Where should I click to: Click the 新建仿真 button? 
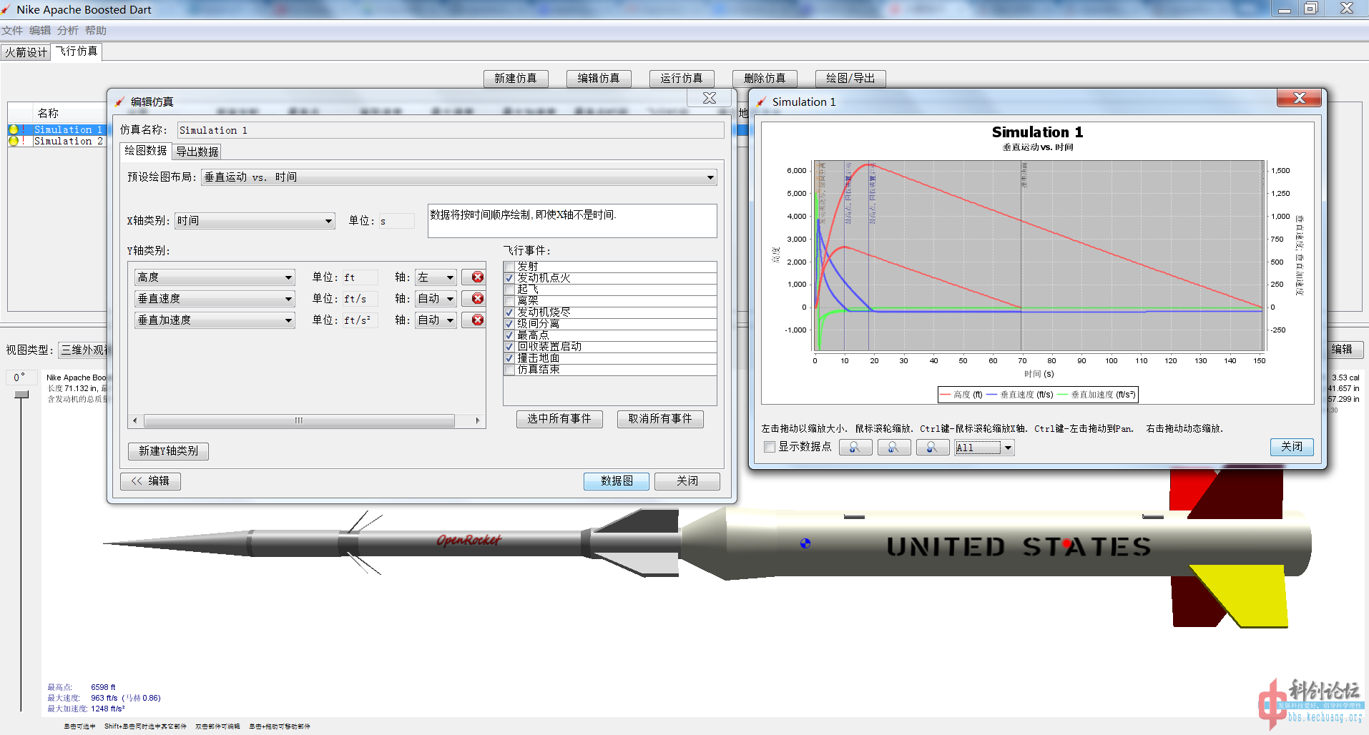516,79
